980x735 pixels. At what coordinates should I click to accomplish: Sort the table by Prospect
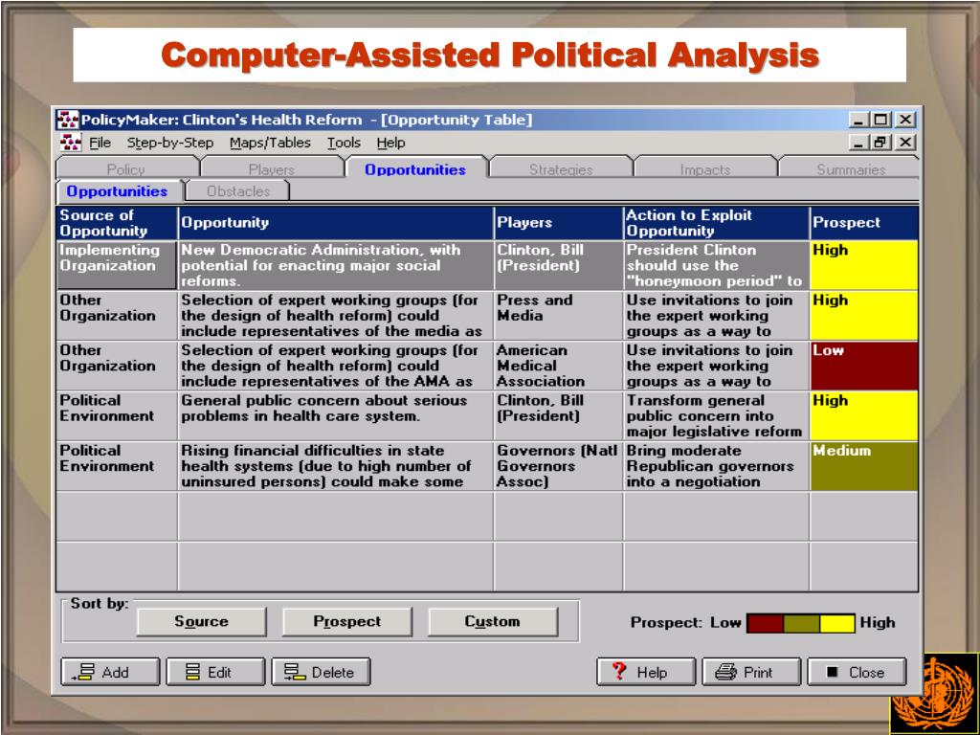[x=346, y=621]
